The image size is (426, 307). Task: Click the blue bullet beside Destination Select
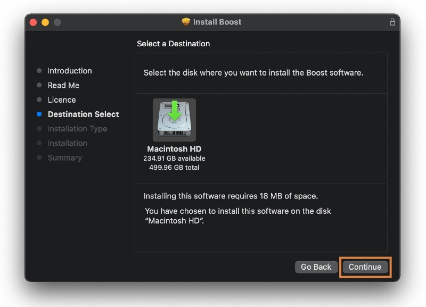(39, 114)
